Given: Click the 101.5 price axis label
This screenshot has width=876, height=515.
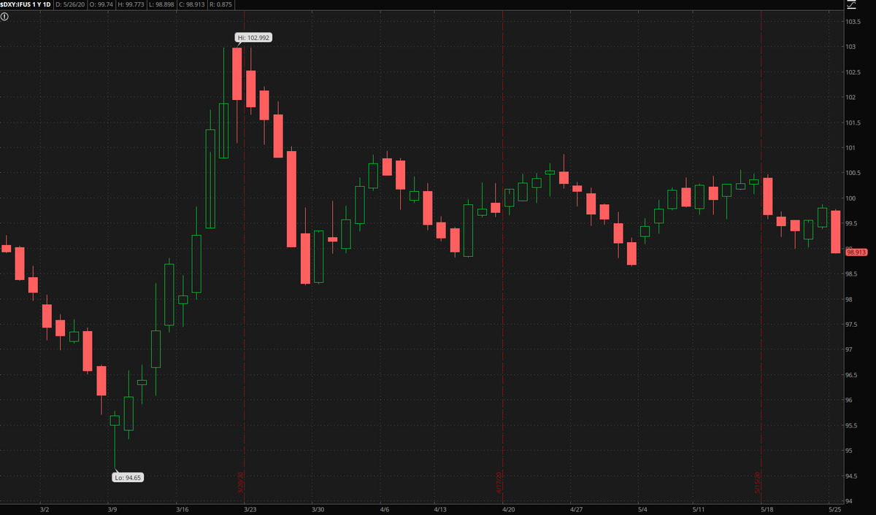Looking at the screenshot, I should tap(853, 123).
